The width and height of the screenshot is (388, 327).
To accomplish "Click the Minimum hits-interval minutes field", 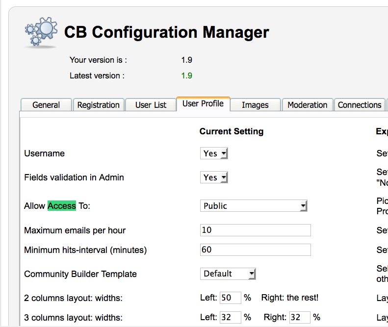I will tap(256, 250).
